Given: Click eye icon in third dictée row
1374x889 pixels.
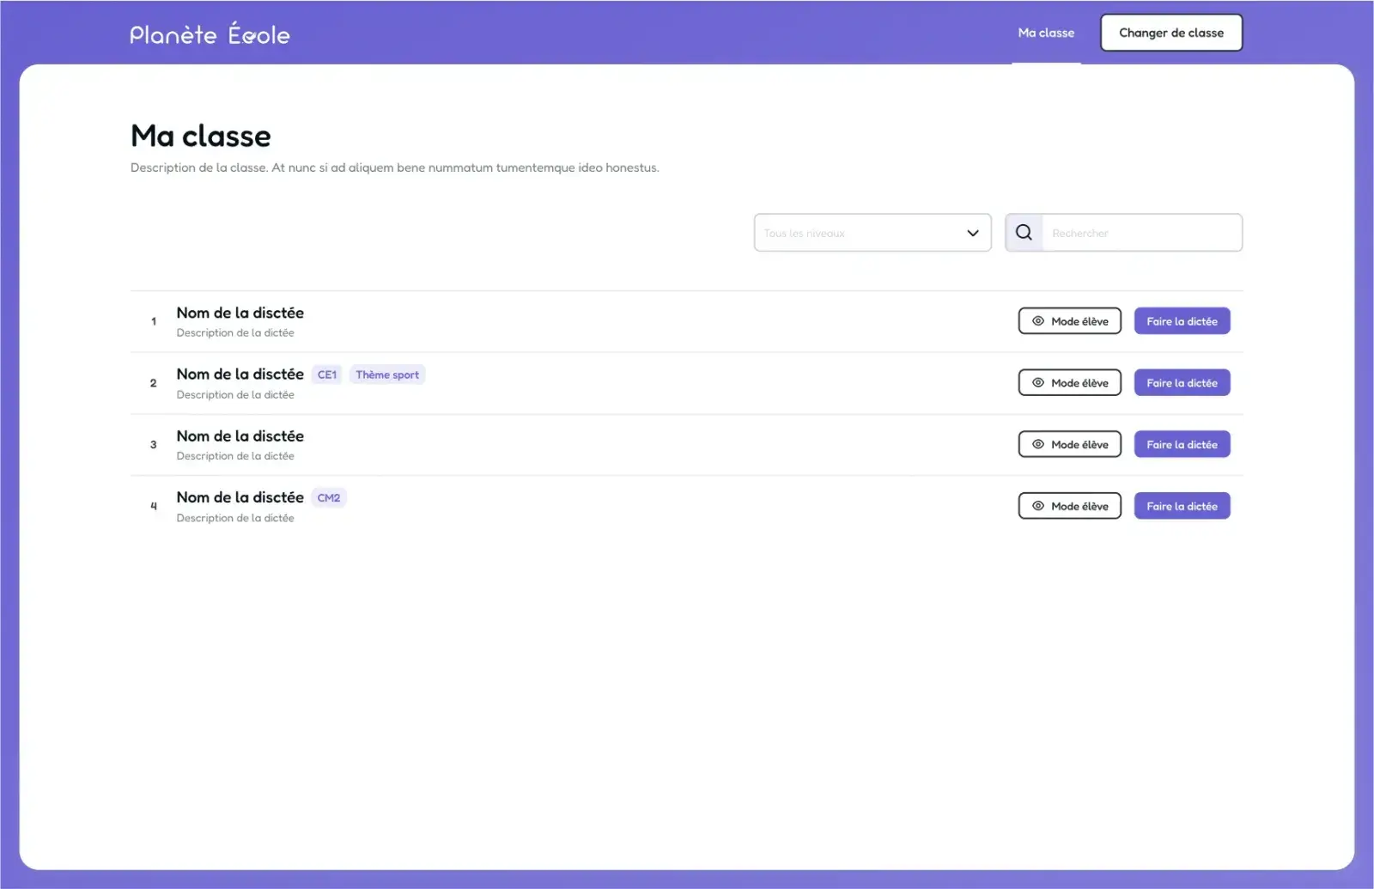Looking at the screenshot, I should 1038,445.
